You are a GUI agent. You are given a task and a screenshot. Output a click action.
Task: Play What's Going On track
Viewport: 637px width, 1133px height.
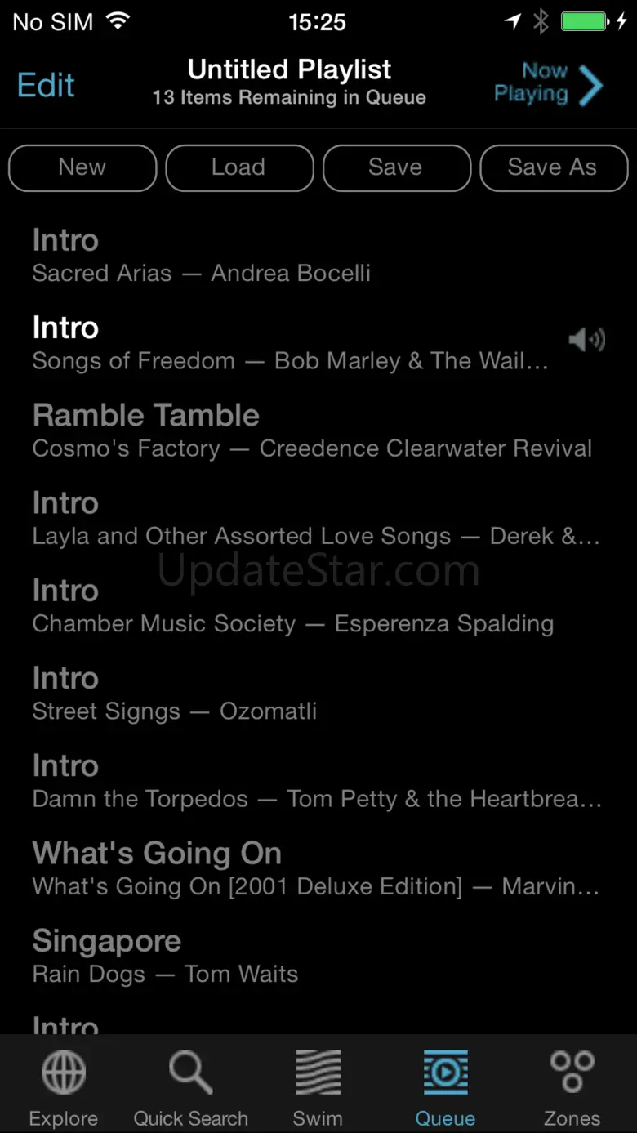coord(315,868)
